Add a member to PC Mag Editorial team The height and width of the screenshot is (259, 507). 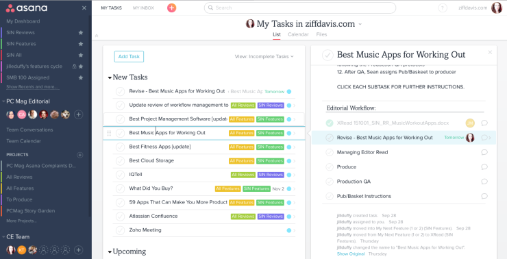pyautogui.click(x=78, y=114)
